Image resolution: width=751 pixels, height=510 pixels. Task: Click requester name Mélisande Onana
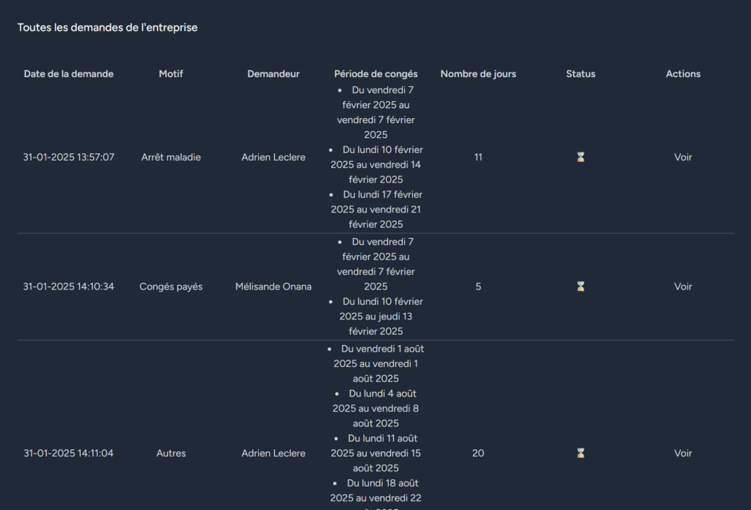274,287
